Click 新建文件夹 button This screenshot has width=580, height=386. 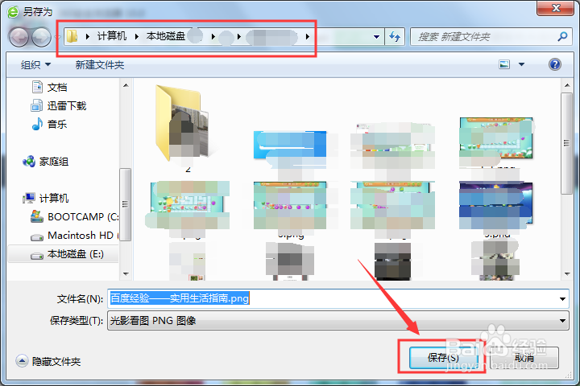[100, 65]
